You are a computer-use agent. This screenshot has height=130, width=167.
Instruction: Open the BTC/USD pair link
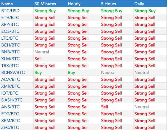click(x=10, y=11)
